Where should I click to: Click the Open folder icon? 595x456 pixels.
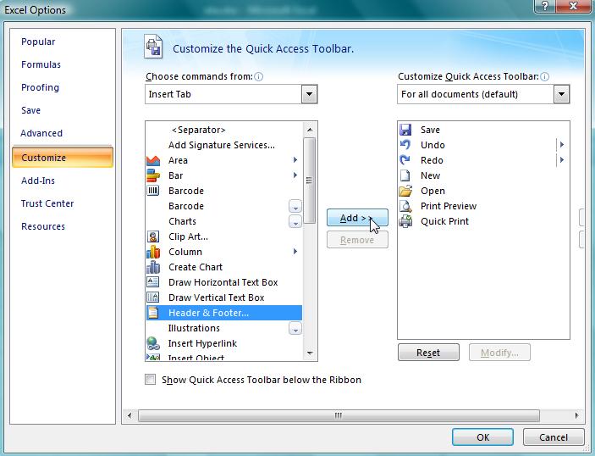pyautogui.click(x=405, y=191)
